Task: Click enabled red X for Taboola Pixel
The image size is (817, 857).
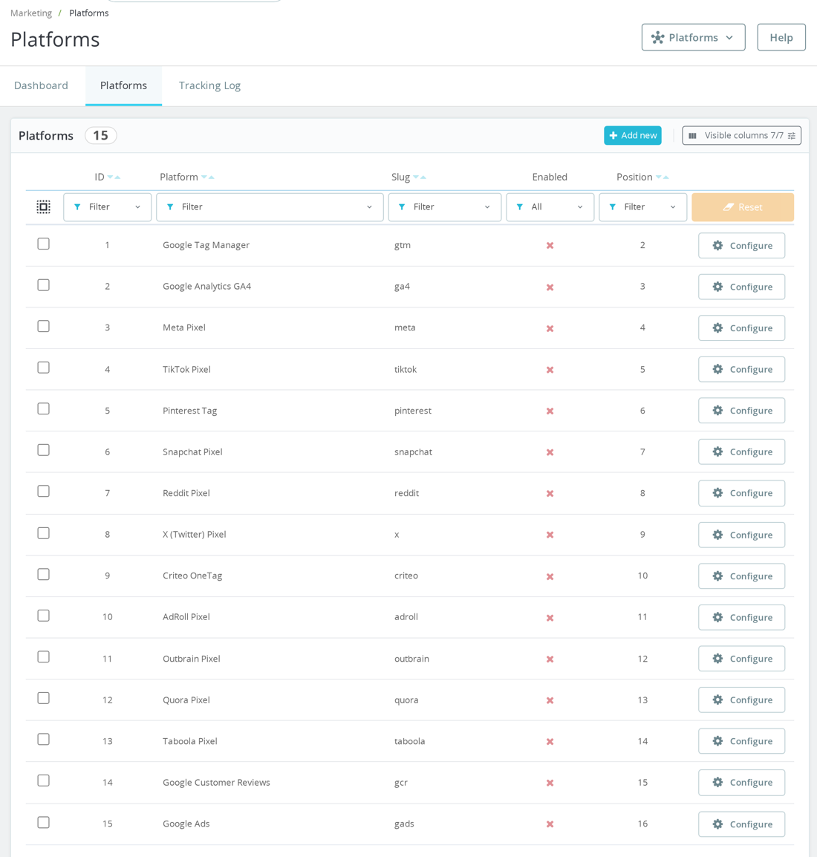Action: (550, 742)
